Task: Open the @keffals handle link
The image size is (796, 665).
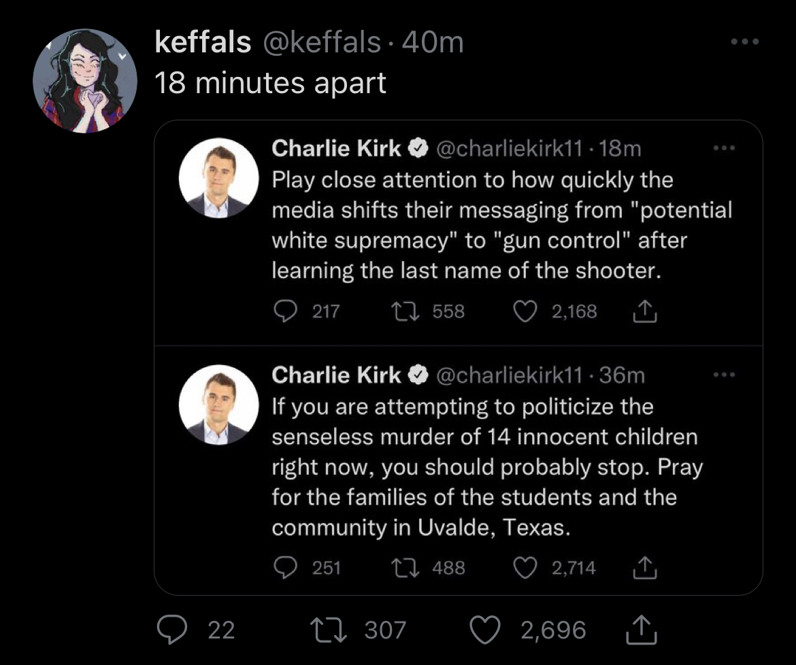Action: pyautogui.click(x=322, y=42)
